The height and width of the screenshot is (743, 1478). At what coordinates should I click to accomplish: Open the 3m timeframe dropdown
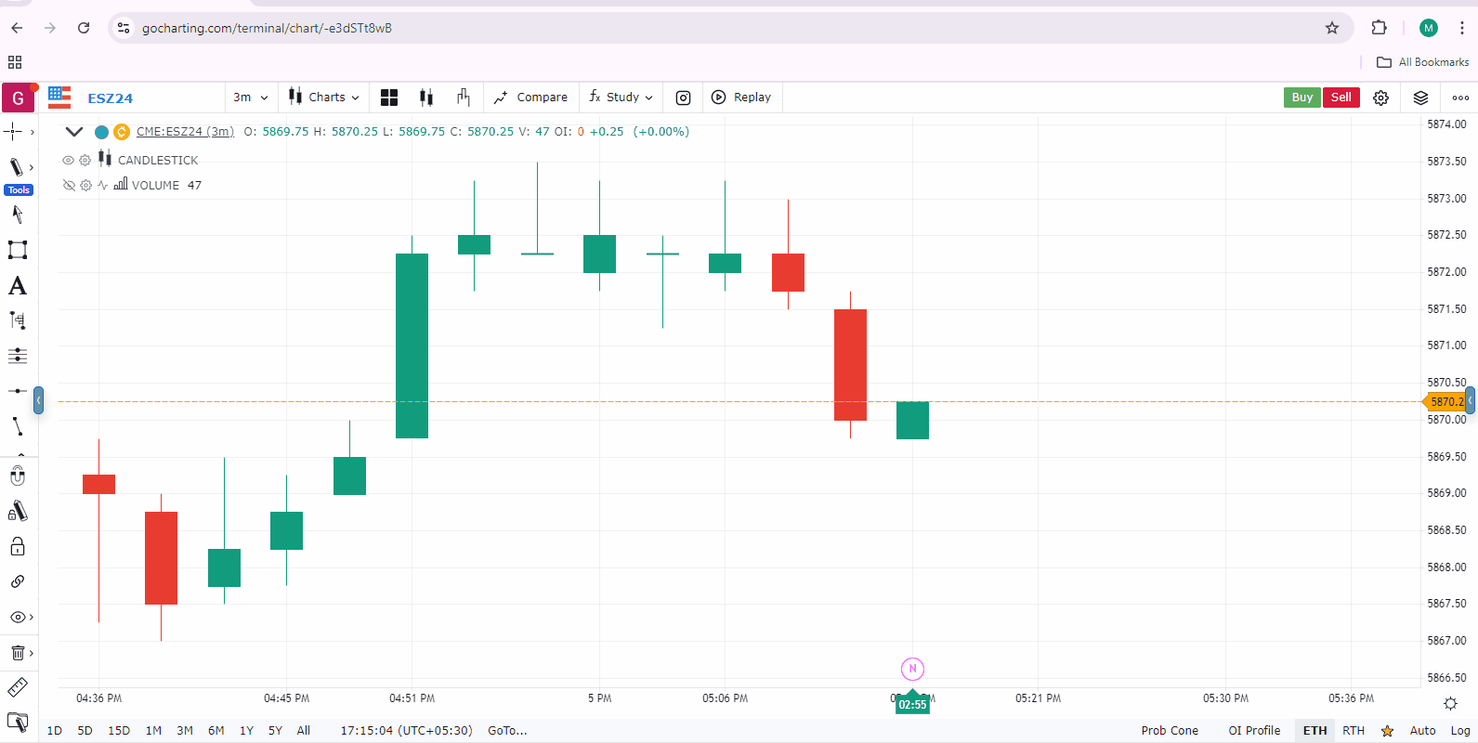250,98
